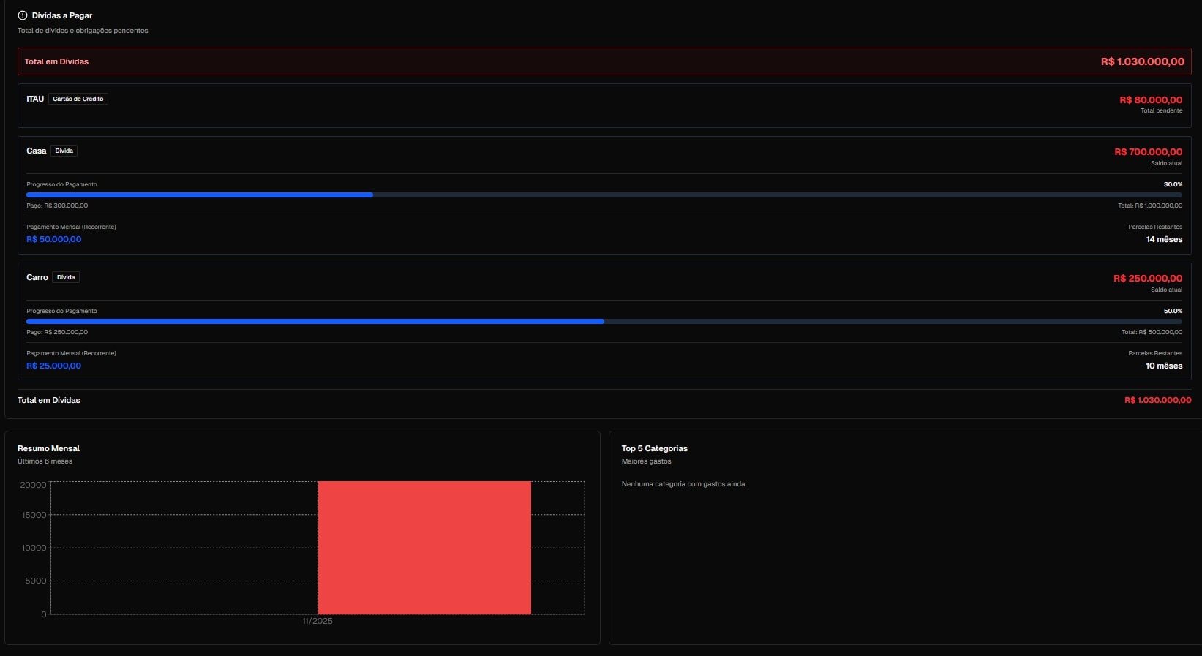Click 'Total: R$ 500.000,00' text
This screenshot has height=656, width=1202.
1152,332
